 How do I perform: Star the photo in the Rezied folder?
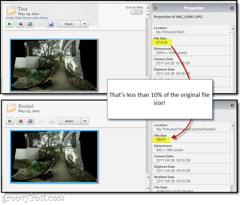point(41,121)
